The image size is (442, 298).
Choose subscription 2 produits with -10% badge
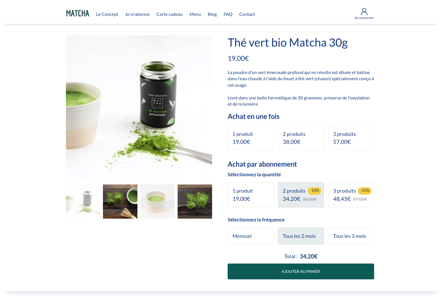tap(301, 195)
